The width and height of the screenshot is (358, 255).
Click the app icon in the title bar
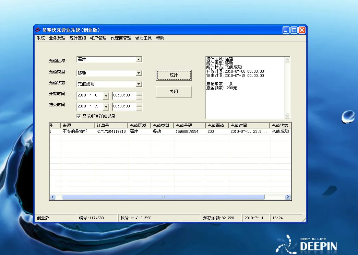(x=38, y=30)
